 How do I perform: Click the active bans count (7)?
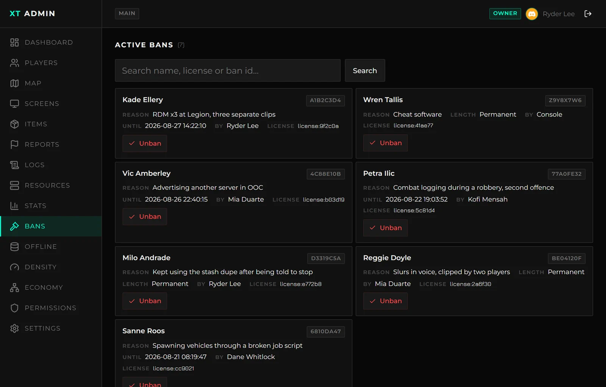[181, 45]
